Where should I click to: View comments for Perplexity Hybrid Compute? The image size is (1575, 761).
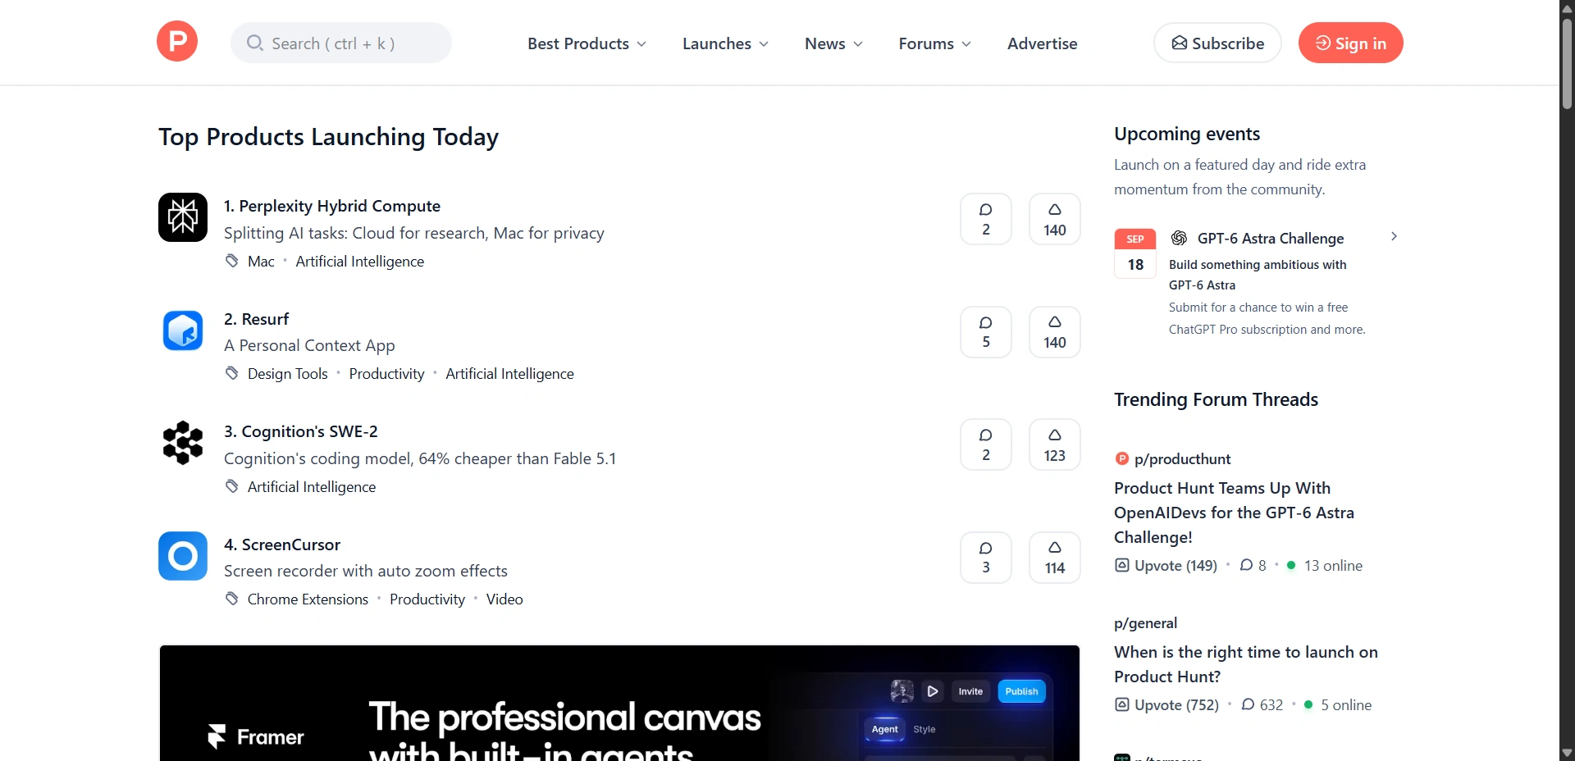pos(986,219)
